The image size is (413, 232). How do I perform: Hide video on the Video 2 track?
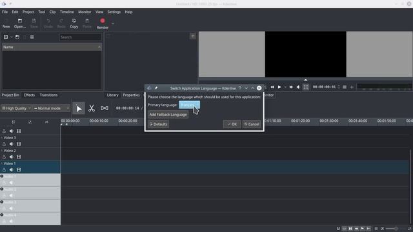[19, 157]
